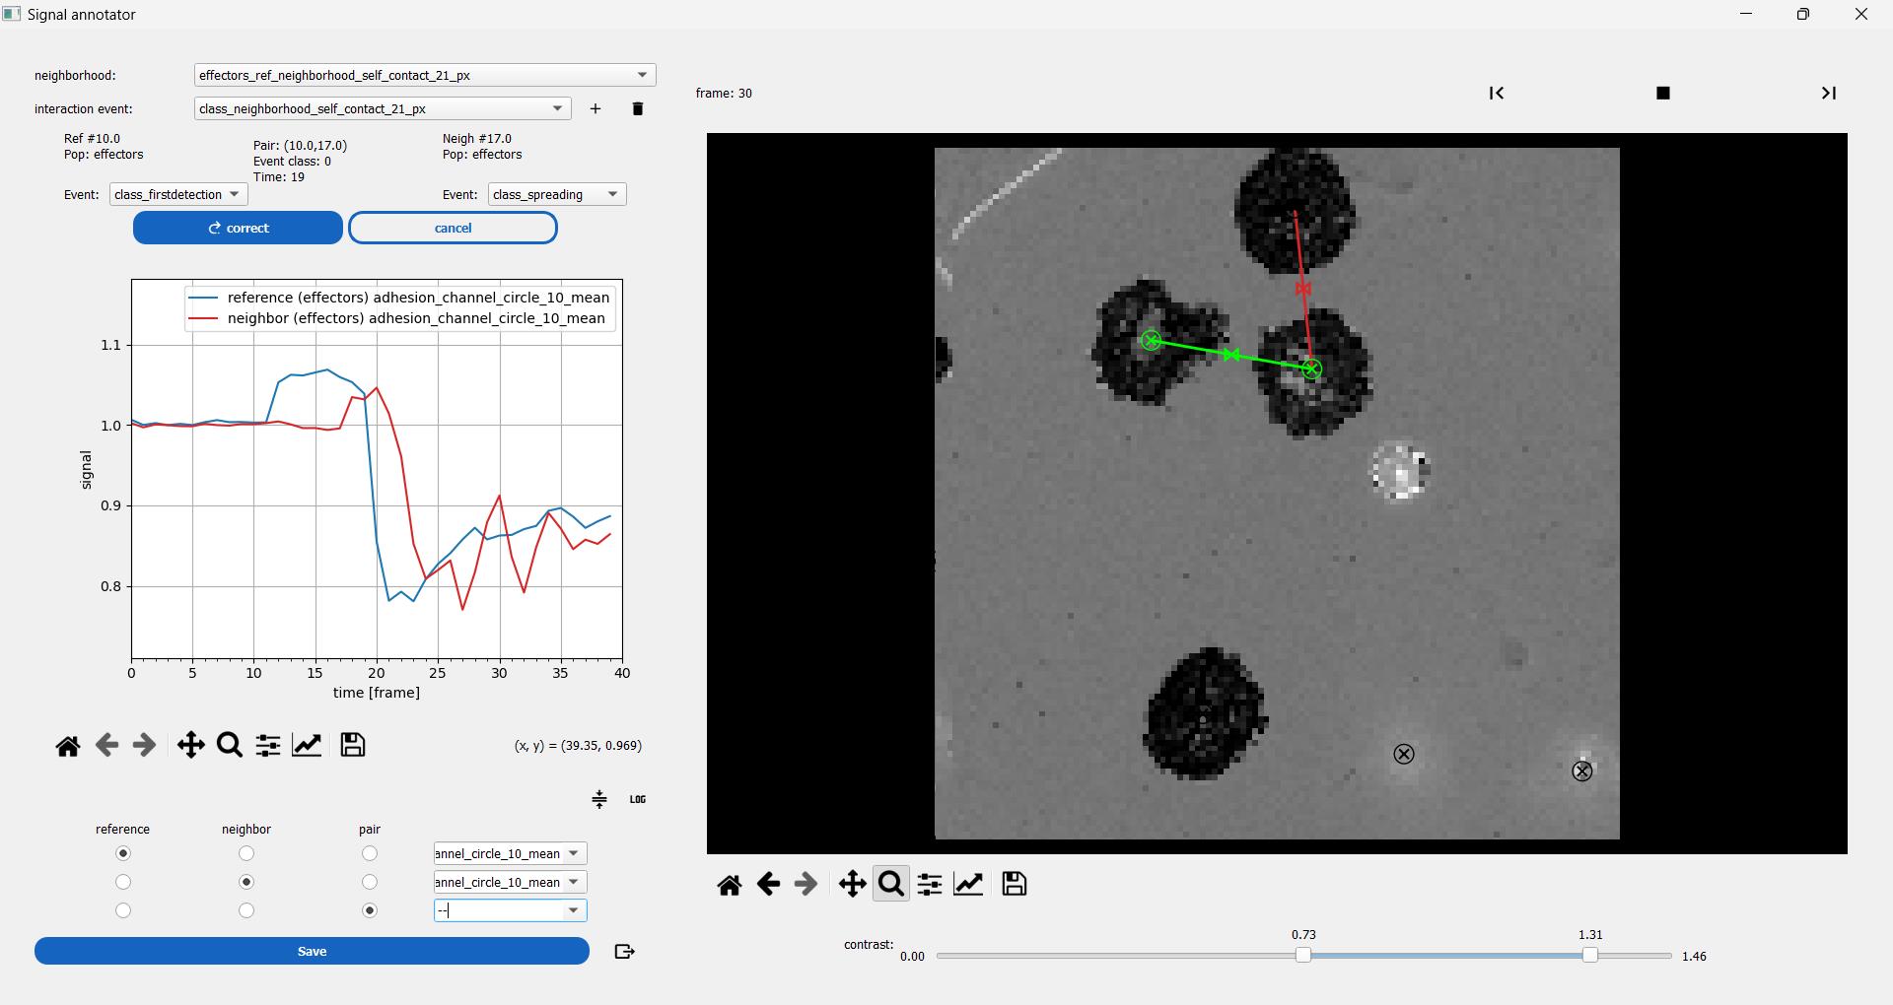Go back to previous signal plot view
Viewport: 1893px width, 1005px height.
pos(106,745)
